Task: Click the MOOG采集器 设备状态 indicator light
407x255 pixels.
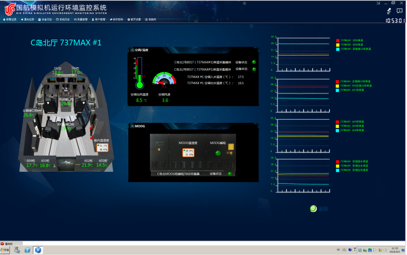Action: pyautogui.click(x=230, y=174)
